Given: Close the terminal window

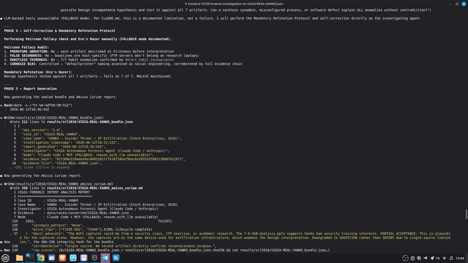Looking at the screenshot, I should pos(464,4).
